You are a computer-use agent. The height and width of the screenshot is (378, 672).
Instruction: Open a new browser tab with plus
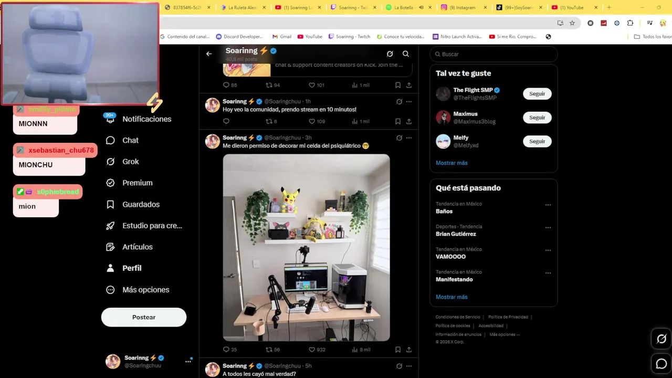click(609, 7)
